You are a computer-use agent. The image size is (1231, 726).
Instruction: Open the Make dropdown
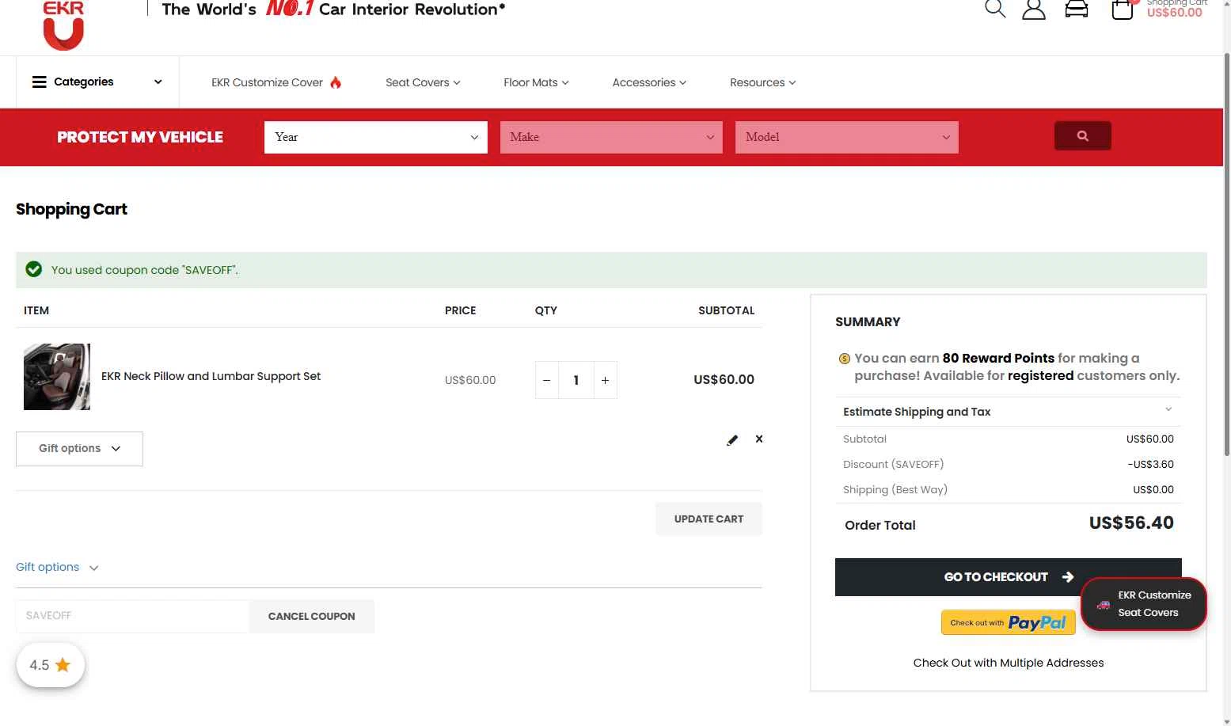[x=611, y=137]
